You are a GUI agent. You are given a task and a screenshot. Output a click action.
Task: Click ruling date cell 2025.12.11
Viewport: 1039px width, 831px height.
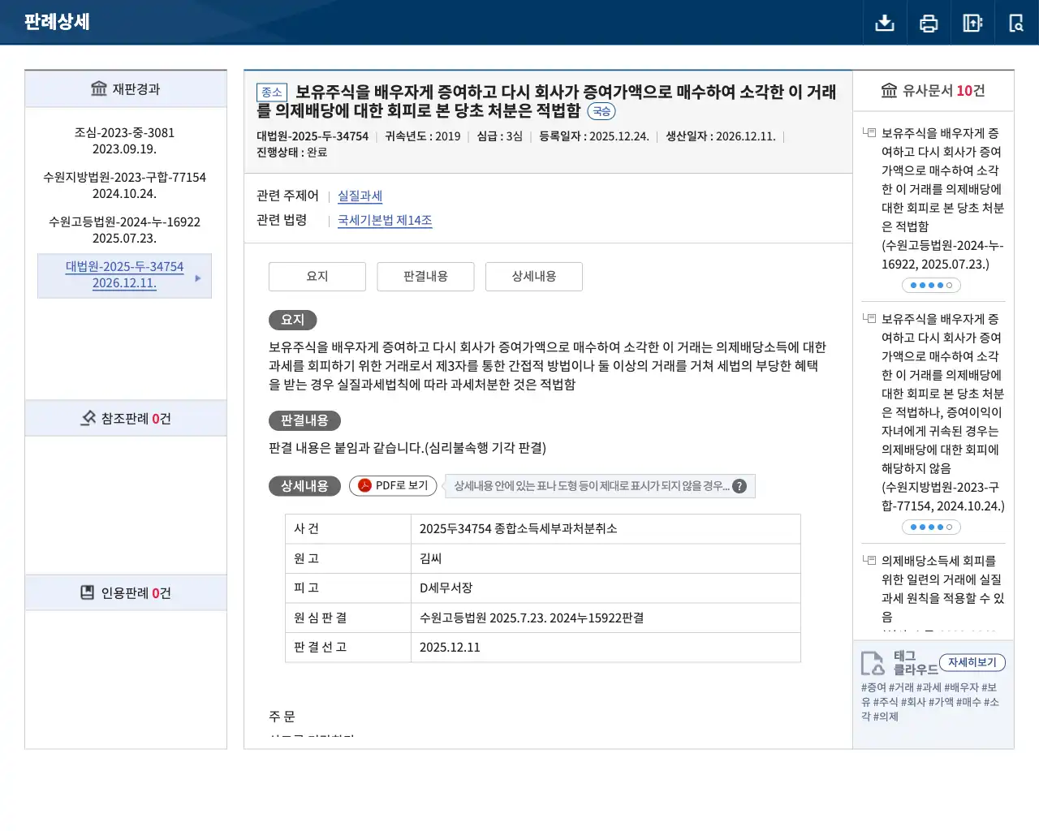tap(606, 647)
